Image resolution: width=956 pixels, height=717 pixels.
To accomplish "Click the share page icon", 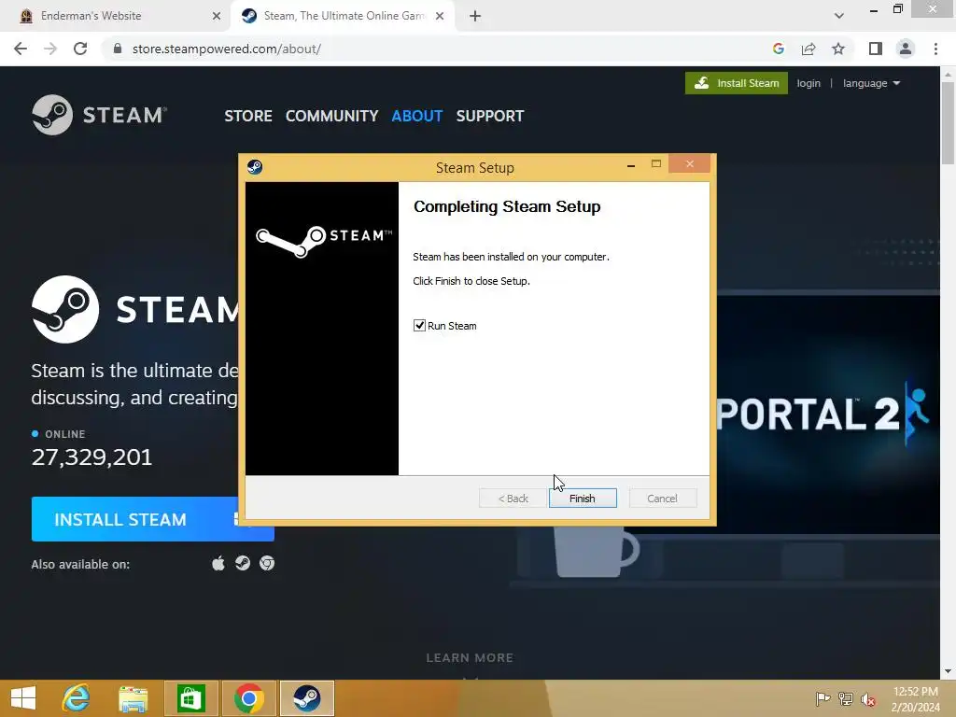I will [x=808, y=49].
